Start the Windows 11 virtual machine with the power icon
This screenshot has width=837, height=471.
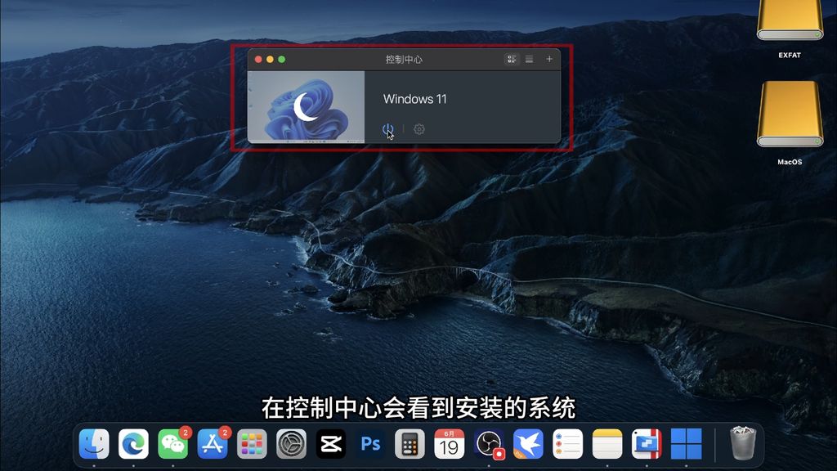click(387, 129)
